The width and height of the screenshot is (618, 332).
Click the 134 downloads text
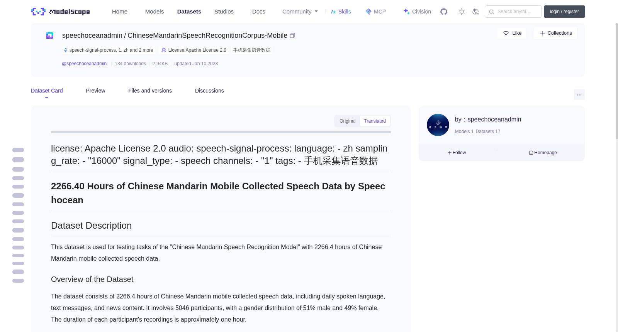[x=130, y=64]
